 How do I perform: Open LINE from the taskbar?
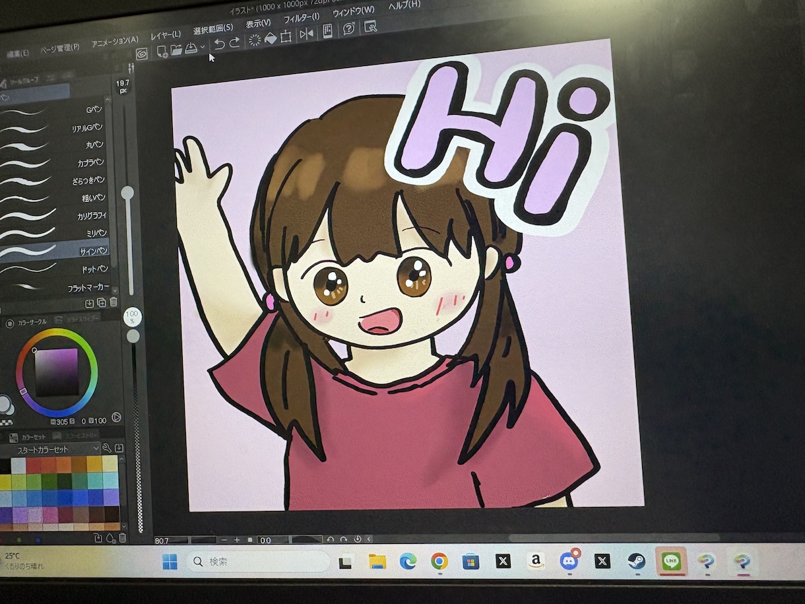672,562
